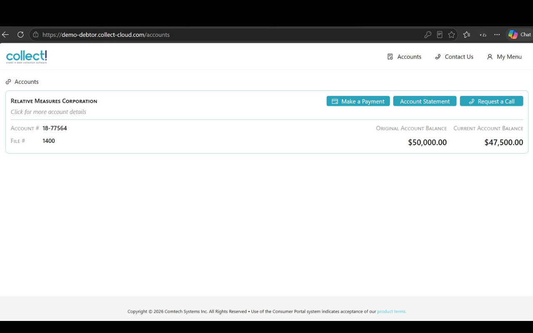Open My Menu in the header

pyautogui.click(x=504, y=57)
